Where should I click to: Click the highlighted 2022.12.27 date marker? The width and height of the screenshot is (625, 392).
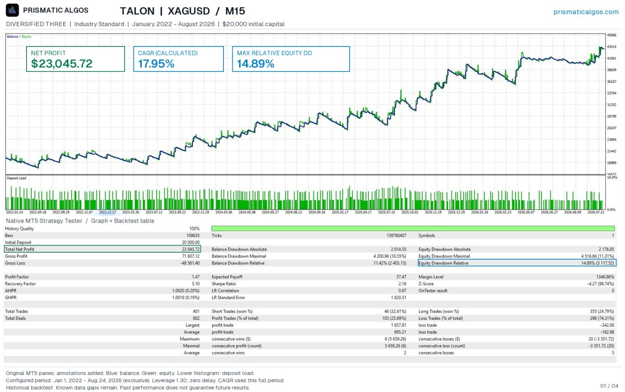[107, 212]
